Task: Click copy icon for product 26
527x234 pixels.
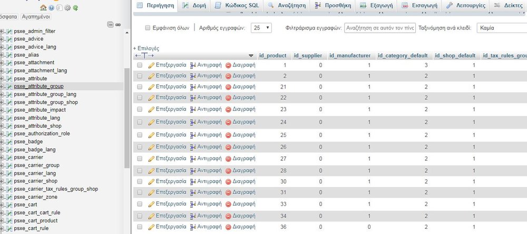Action: click(x=193, y=147)
